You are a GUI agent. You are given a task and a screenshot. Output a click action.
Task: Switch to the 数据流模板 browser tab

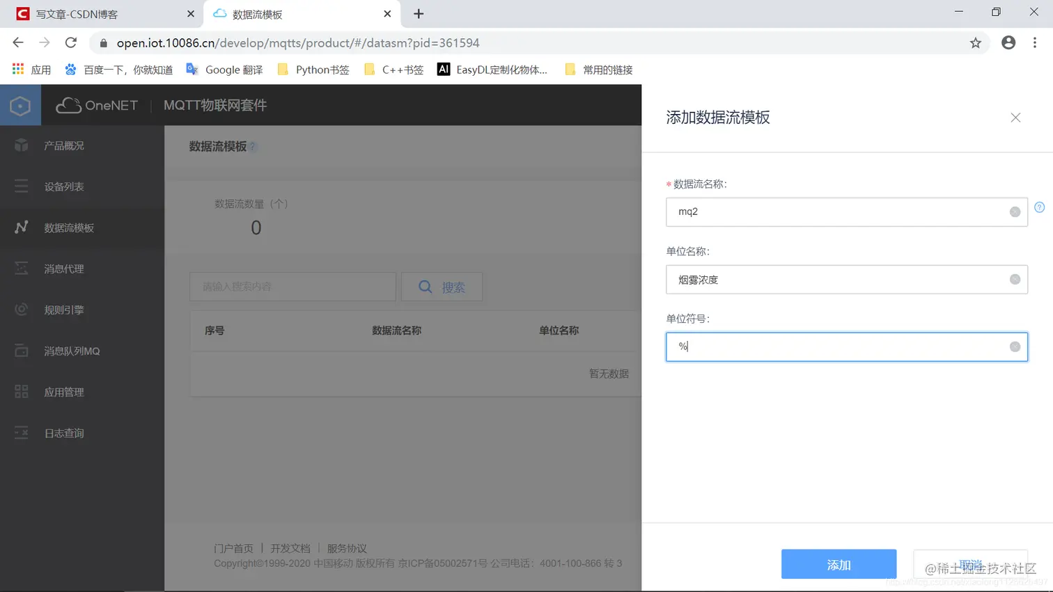[301, 14]
